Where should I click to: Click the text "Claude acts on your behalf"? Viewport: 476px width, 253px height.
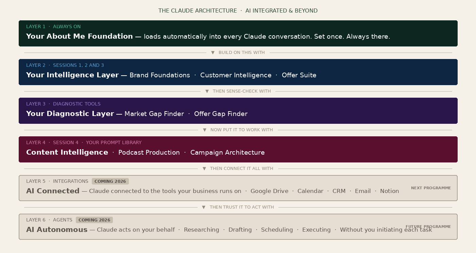(136, 230)
